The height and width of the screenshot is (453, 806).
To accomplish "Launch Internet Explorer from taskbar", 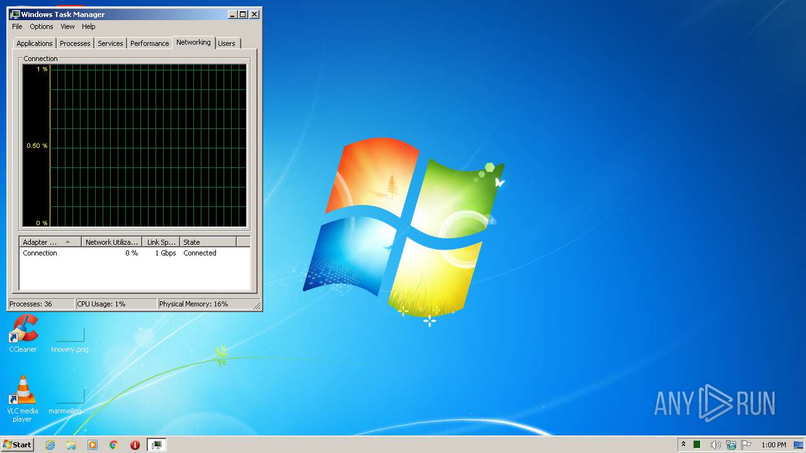I will (50, 445).
